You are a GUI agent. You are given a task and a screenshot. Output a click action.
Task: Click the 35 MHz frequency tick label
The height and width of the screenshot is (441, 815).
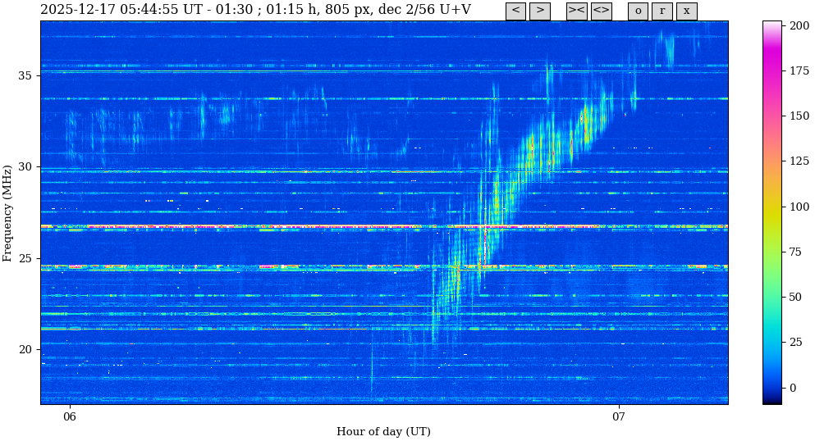pyautogui.click(x=25, y=75)
